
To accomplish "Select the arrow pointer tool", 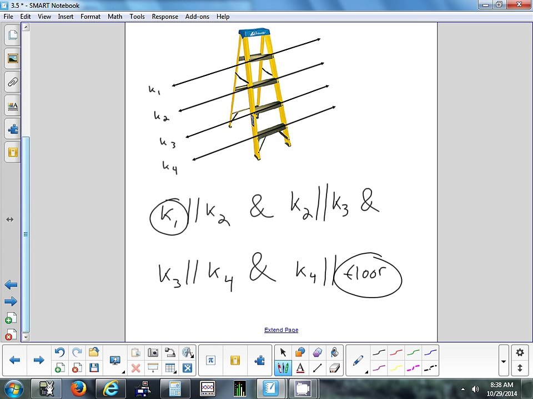I will 283,352.
